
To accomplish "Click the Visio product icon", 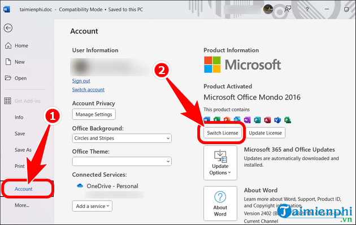I will click(277, 120).
